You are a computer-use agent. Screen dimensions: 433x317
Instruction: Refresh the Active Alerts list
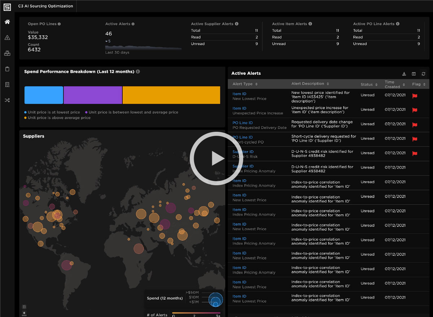tap(423, 74)
